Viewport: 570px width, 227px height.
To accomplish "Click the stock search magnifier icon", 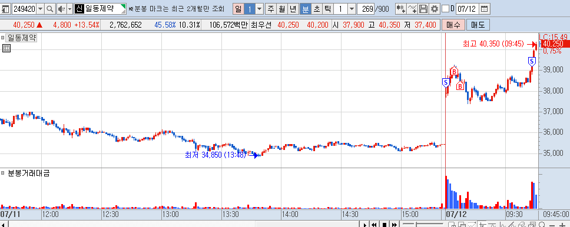I will coord(51,9).
